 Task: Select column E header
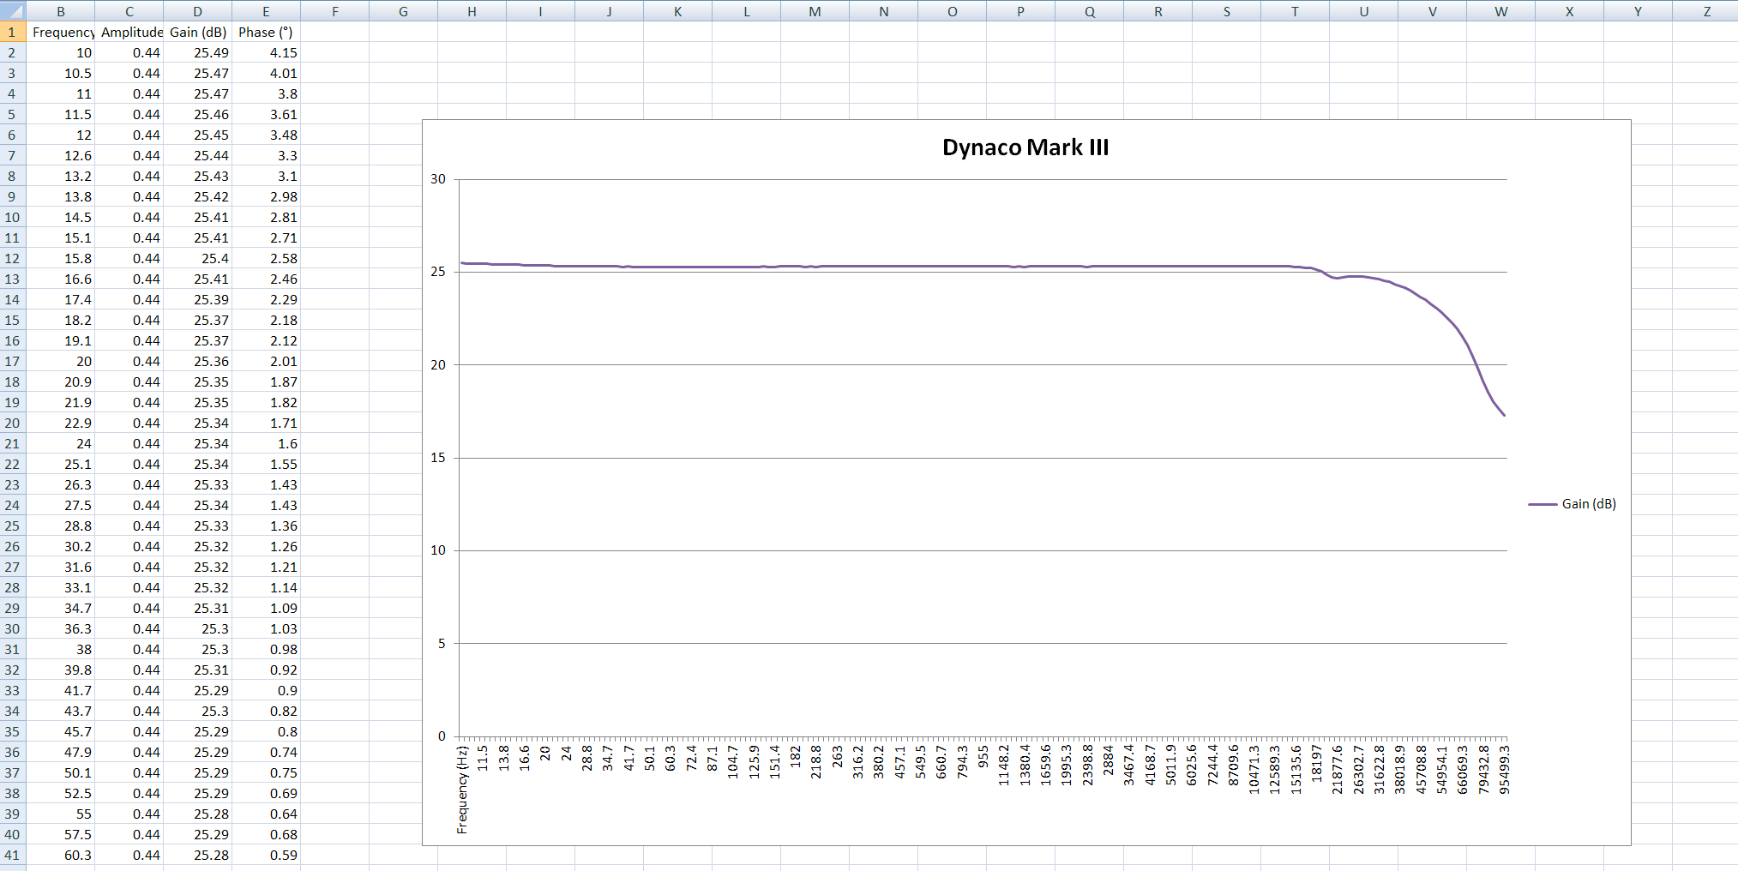coord(267,11)
